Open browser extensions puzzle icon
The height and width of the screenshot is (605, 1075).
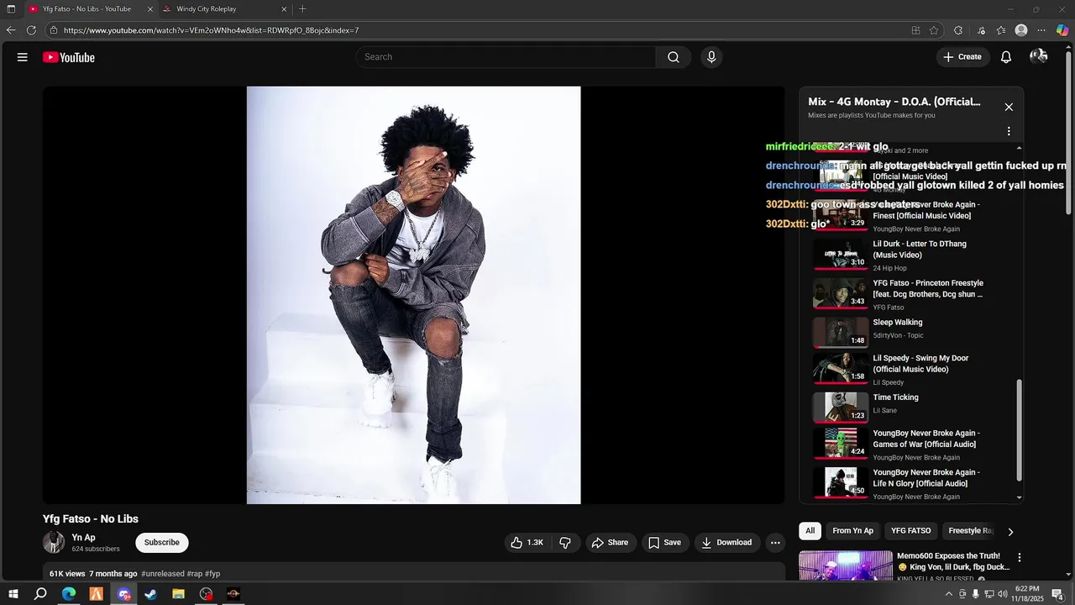coord(958,30)
